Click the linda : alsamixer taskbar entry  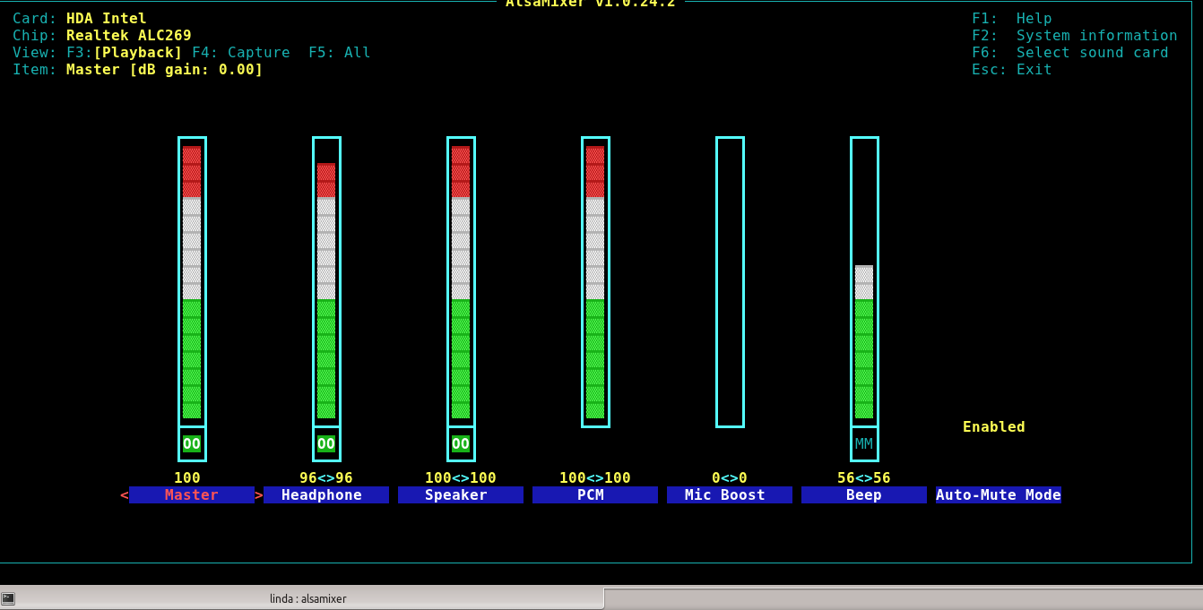pos(307,598)
